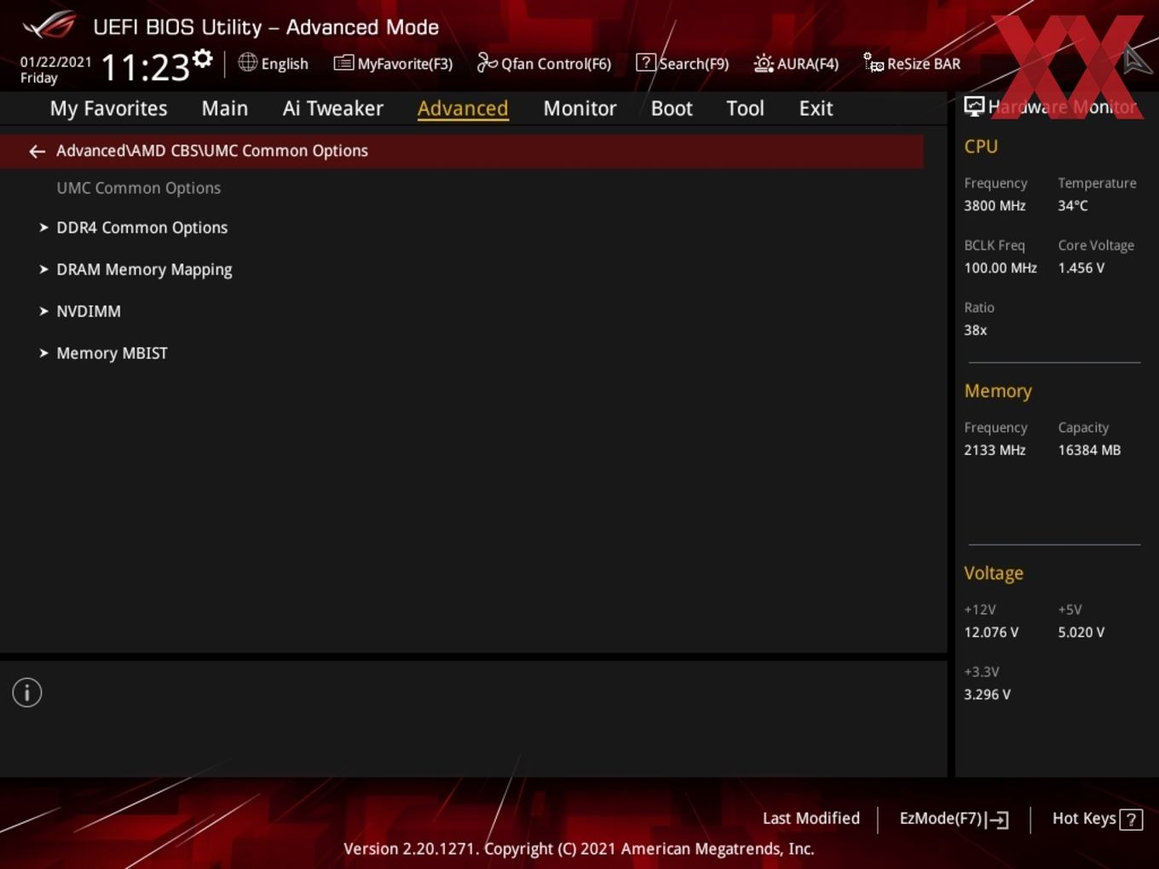This screenshot has width=1159, height=869.
Task: Click breadcrumb path Advanced\AMD CBS\UMC Common Options
Action: tap(212, 151)
